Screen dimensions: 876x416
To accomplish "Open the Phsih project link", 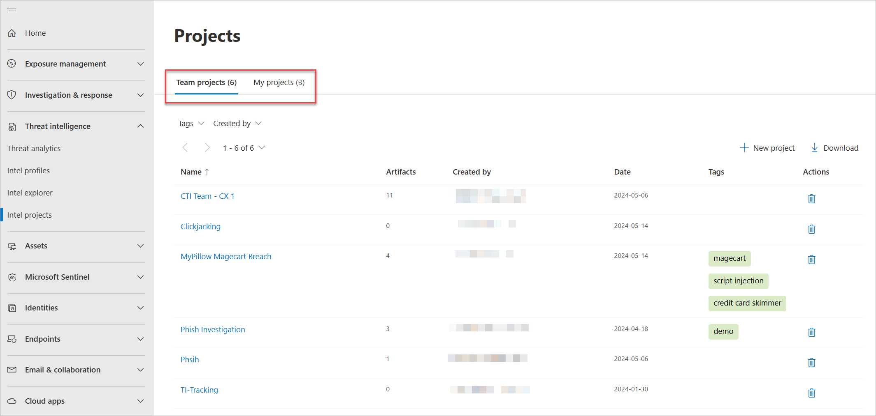I will [190, 360].
